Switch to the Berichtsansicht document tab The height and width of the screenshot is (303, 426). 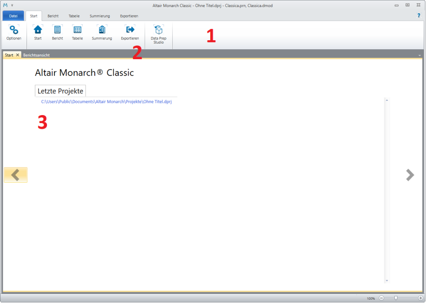point(36,55)
